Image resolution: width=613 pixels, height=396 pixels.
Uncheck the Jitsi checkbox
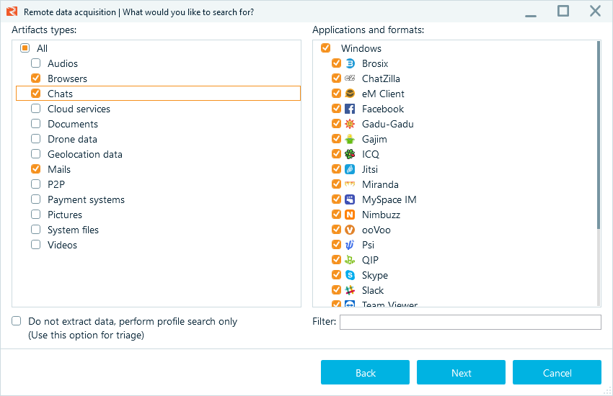336,169
